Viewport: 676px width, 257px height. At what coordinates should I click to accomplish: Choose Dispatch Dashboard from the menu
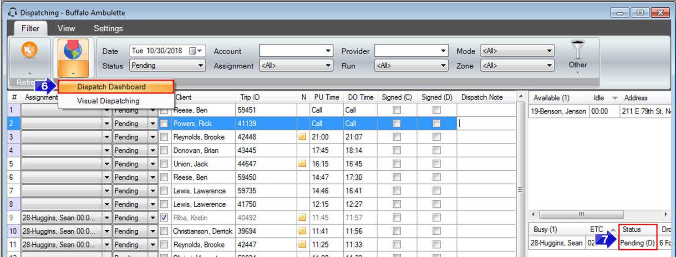coord(112,87)
